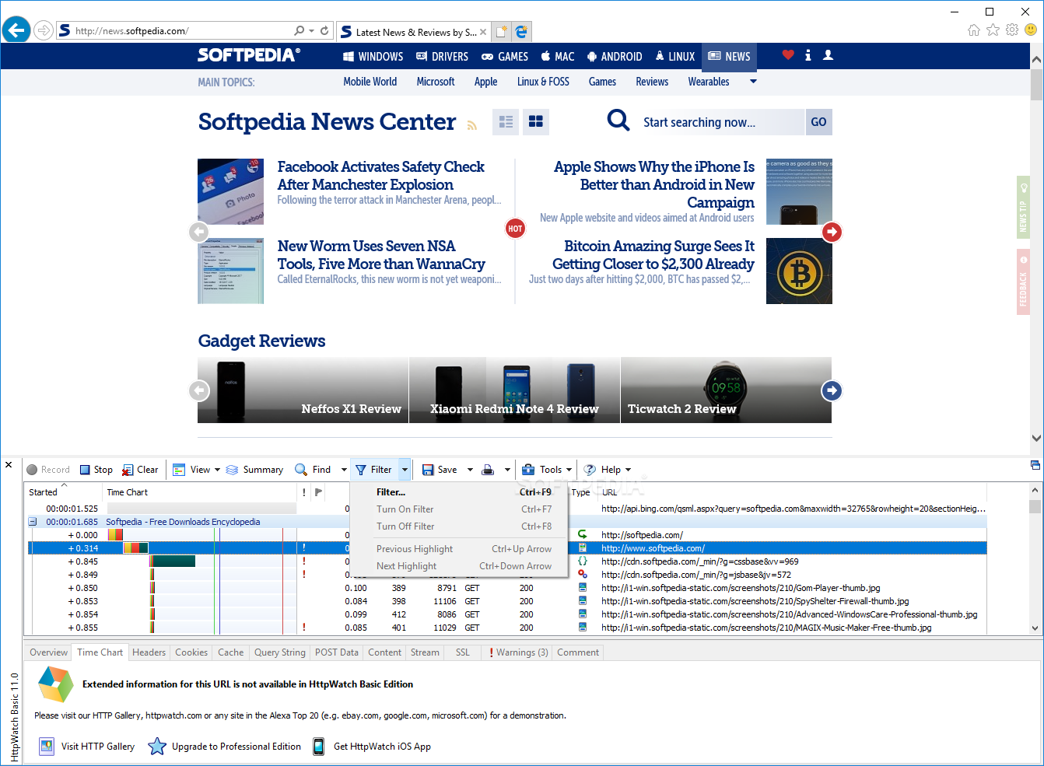The height and width of the screenshot is (766, 1044).
Task: Click the HttpWatch Clear button
Action: click(x=140, y=470)
